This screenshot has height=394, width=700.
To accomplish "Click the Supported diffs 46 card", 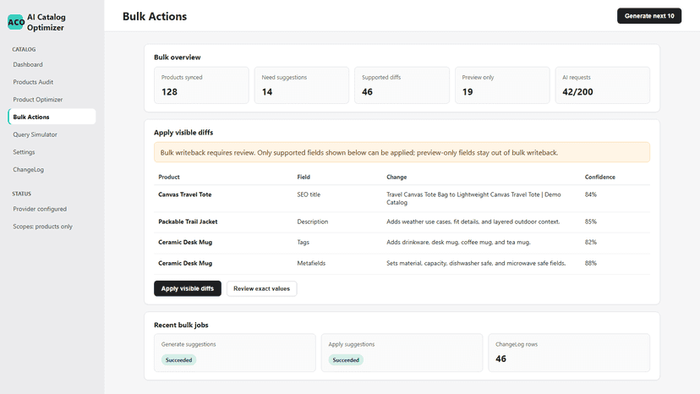I will pos(402,85).
